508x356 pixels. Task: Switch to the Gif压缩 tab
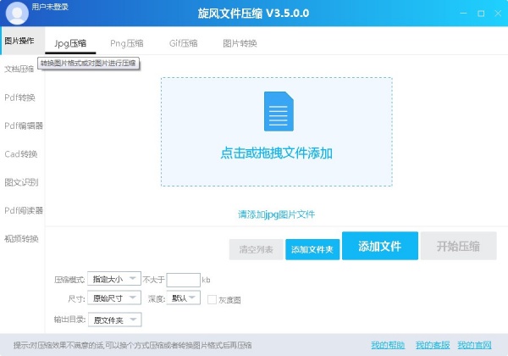183,43
